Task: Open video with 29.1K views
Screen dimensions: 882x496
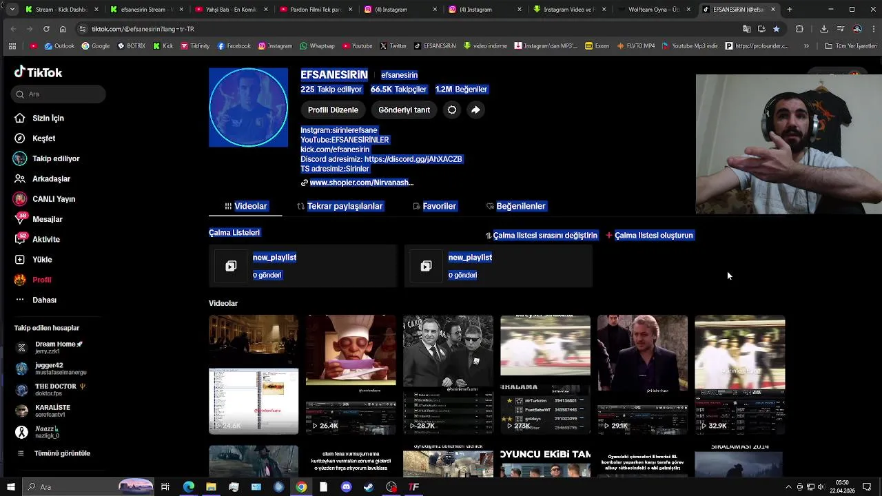Action: pos(642,375)
